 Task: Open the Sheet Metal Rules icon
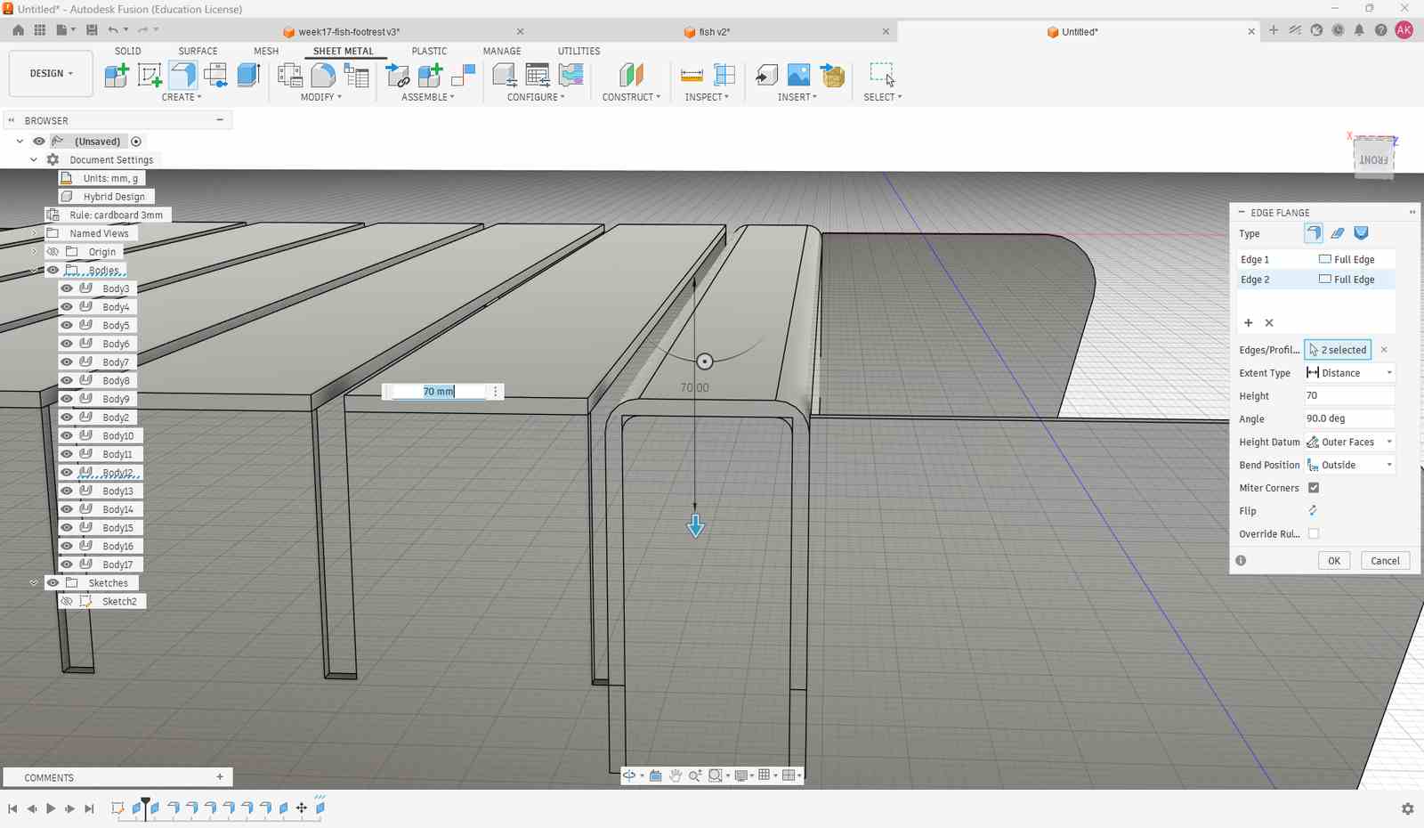point(356,75)
